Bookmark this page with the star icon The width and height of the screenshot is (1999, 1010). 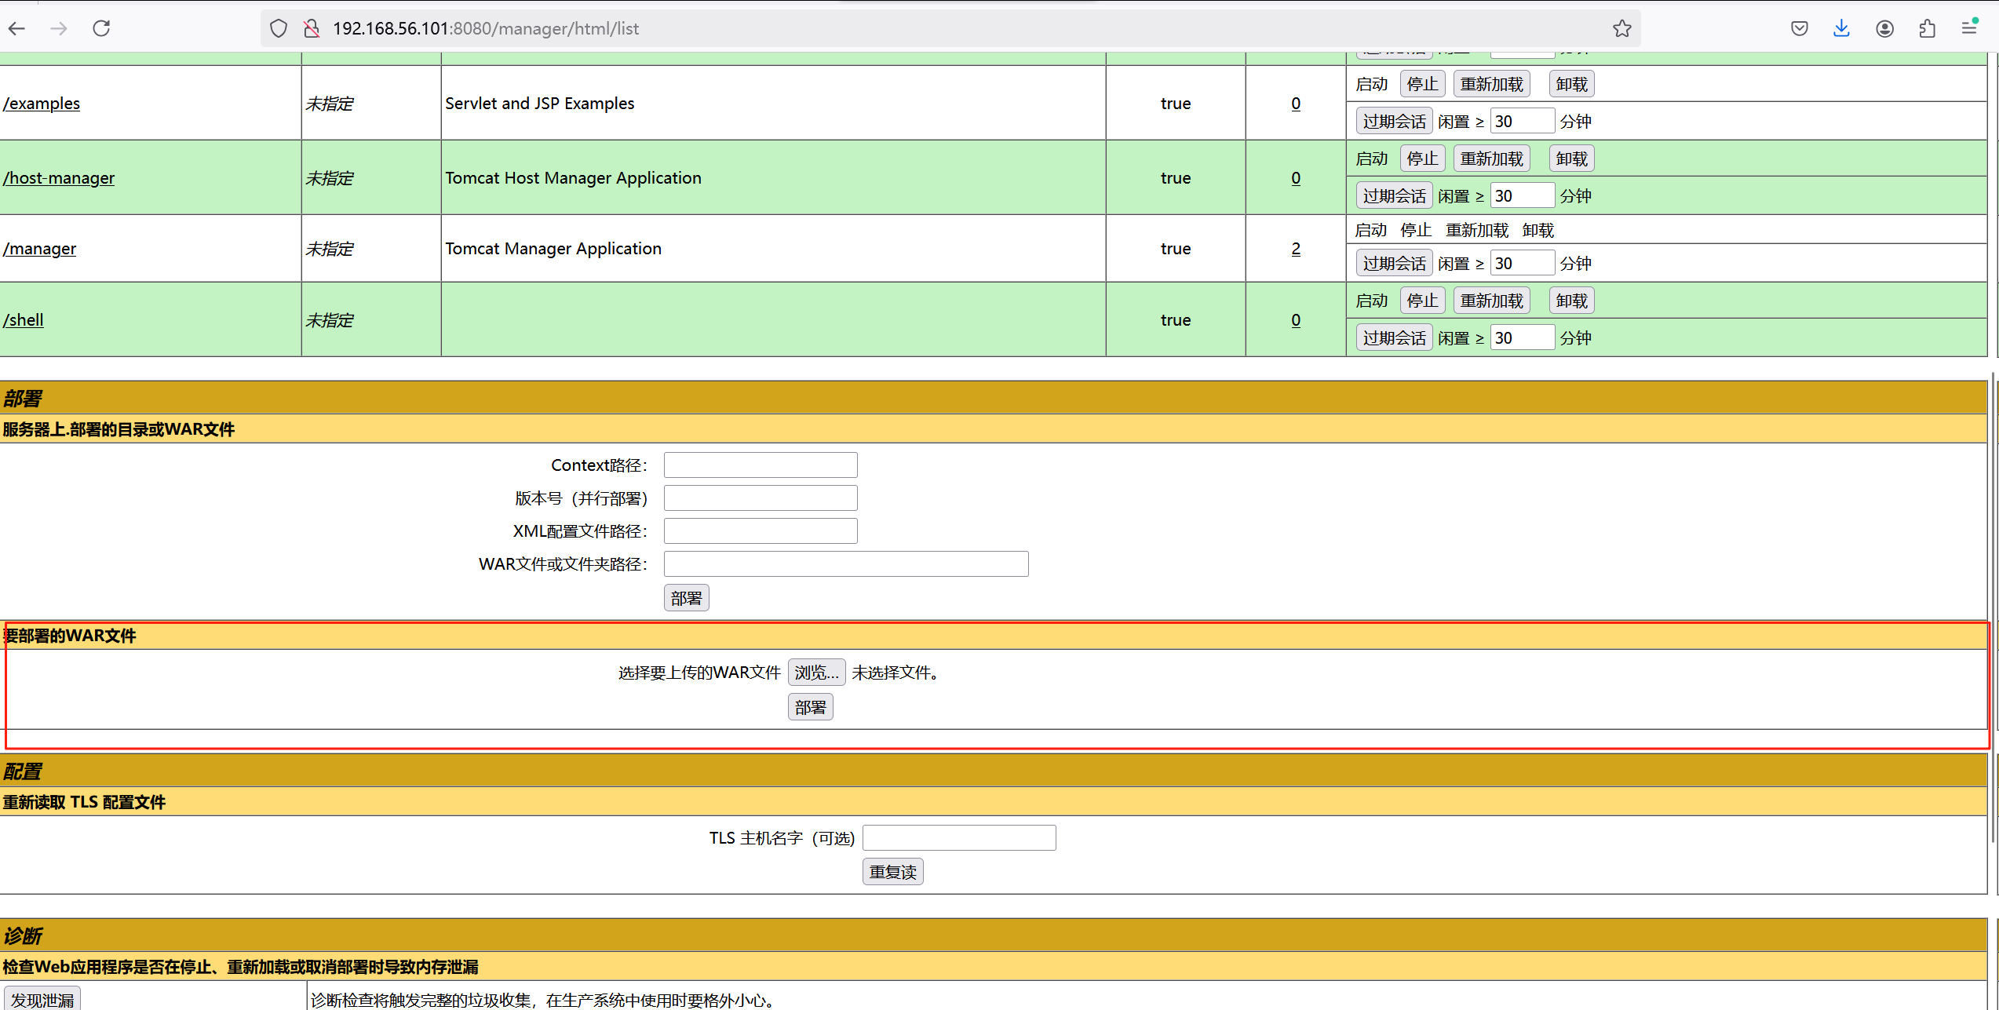click(x=1621, y=29)
